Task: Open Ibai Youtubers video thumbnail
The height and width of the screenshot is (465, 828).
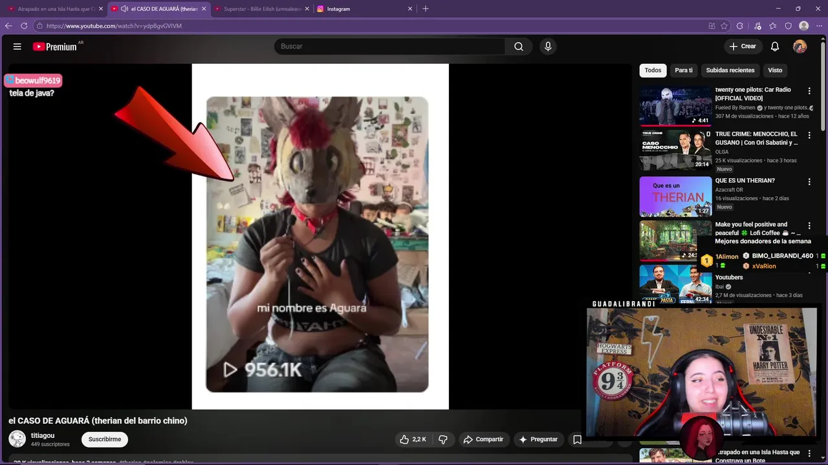Action: (675, 284)
